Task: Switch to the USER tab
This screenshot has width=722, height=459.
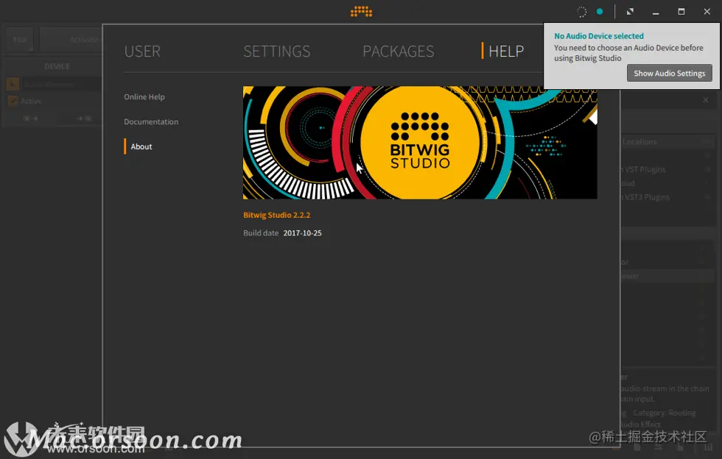Action: click(142, 51)
